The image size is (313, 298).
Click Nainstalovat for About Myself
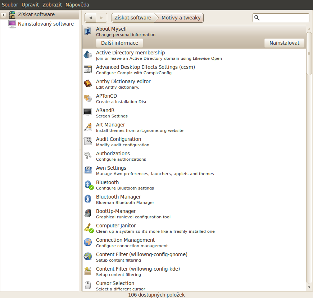284,43
